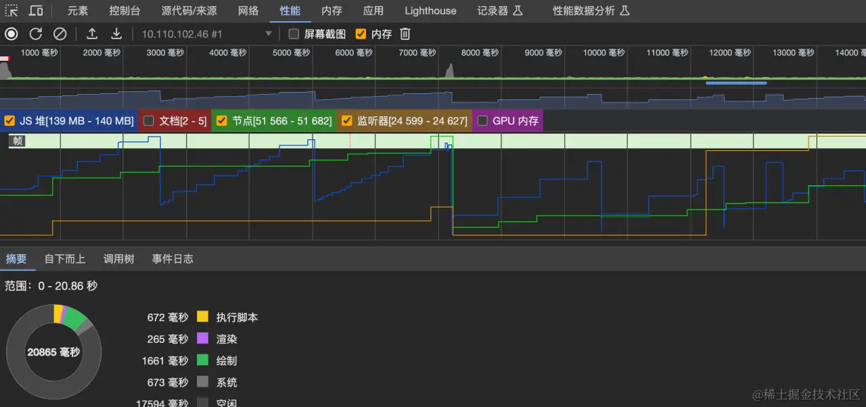Open the 记录器 tab
This screenshot has width=866, height=407.
coord(500,11)
